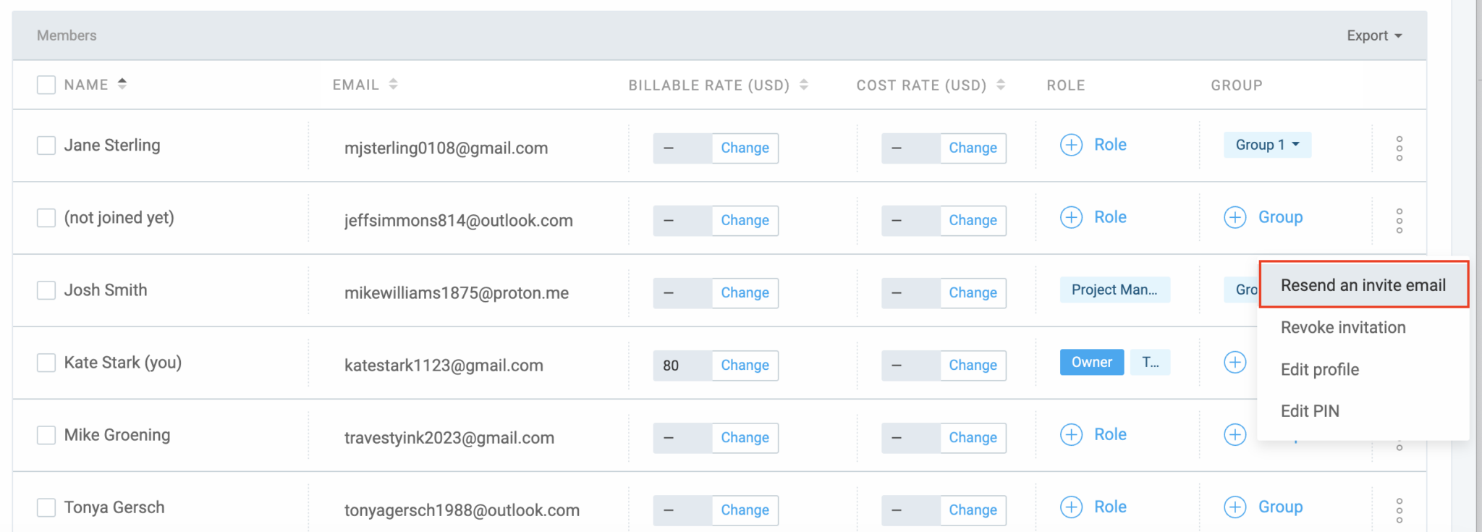
Task: Add group to not-joined-yet member
Action: coord(1235,217)
